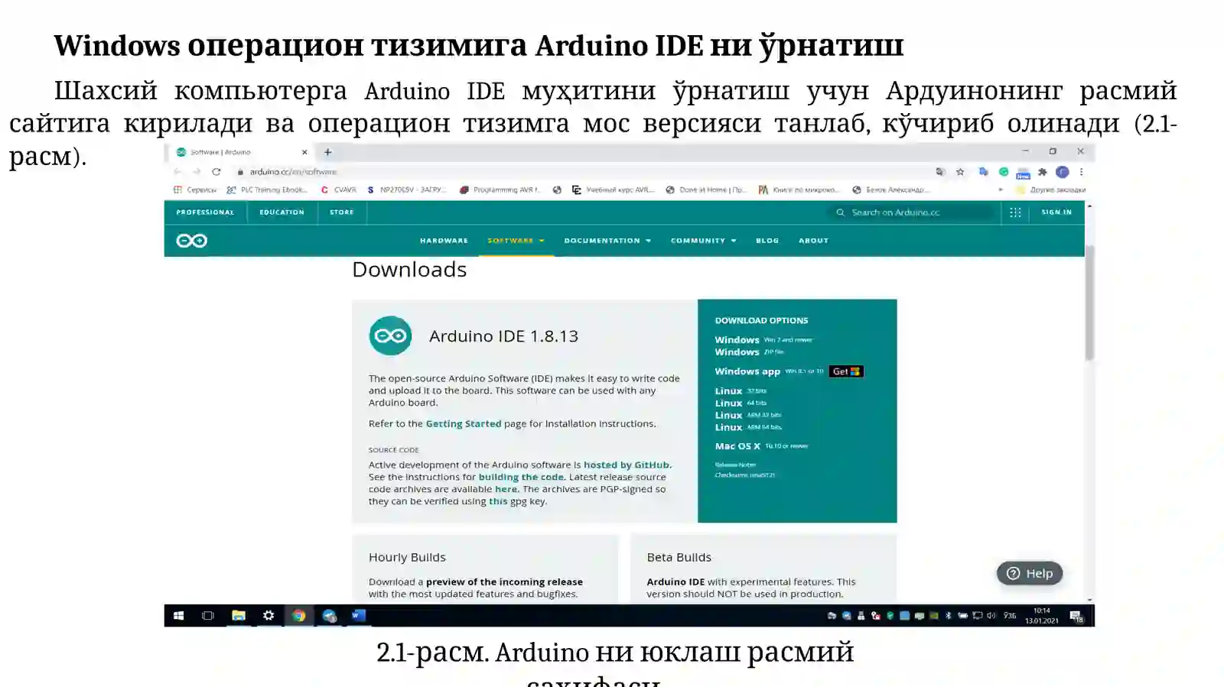The height and width of the screenshot is (687, 1224).
Task: Open the Arduino apps grid icon
Action: point(1015,212)
